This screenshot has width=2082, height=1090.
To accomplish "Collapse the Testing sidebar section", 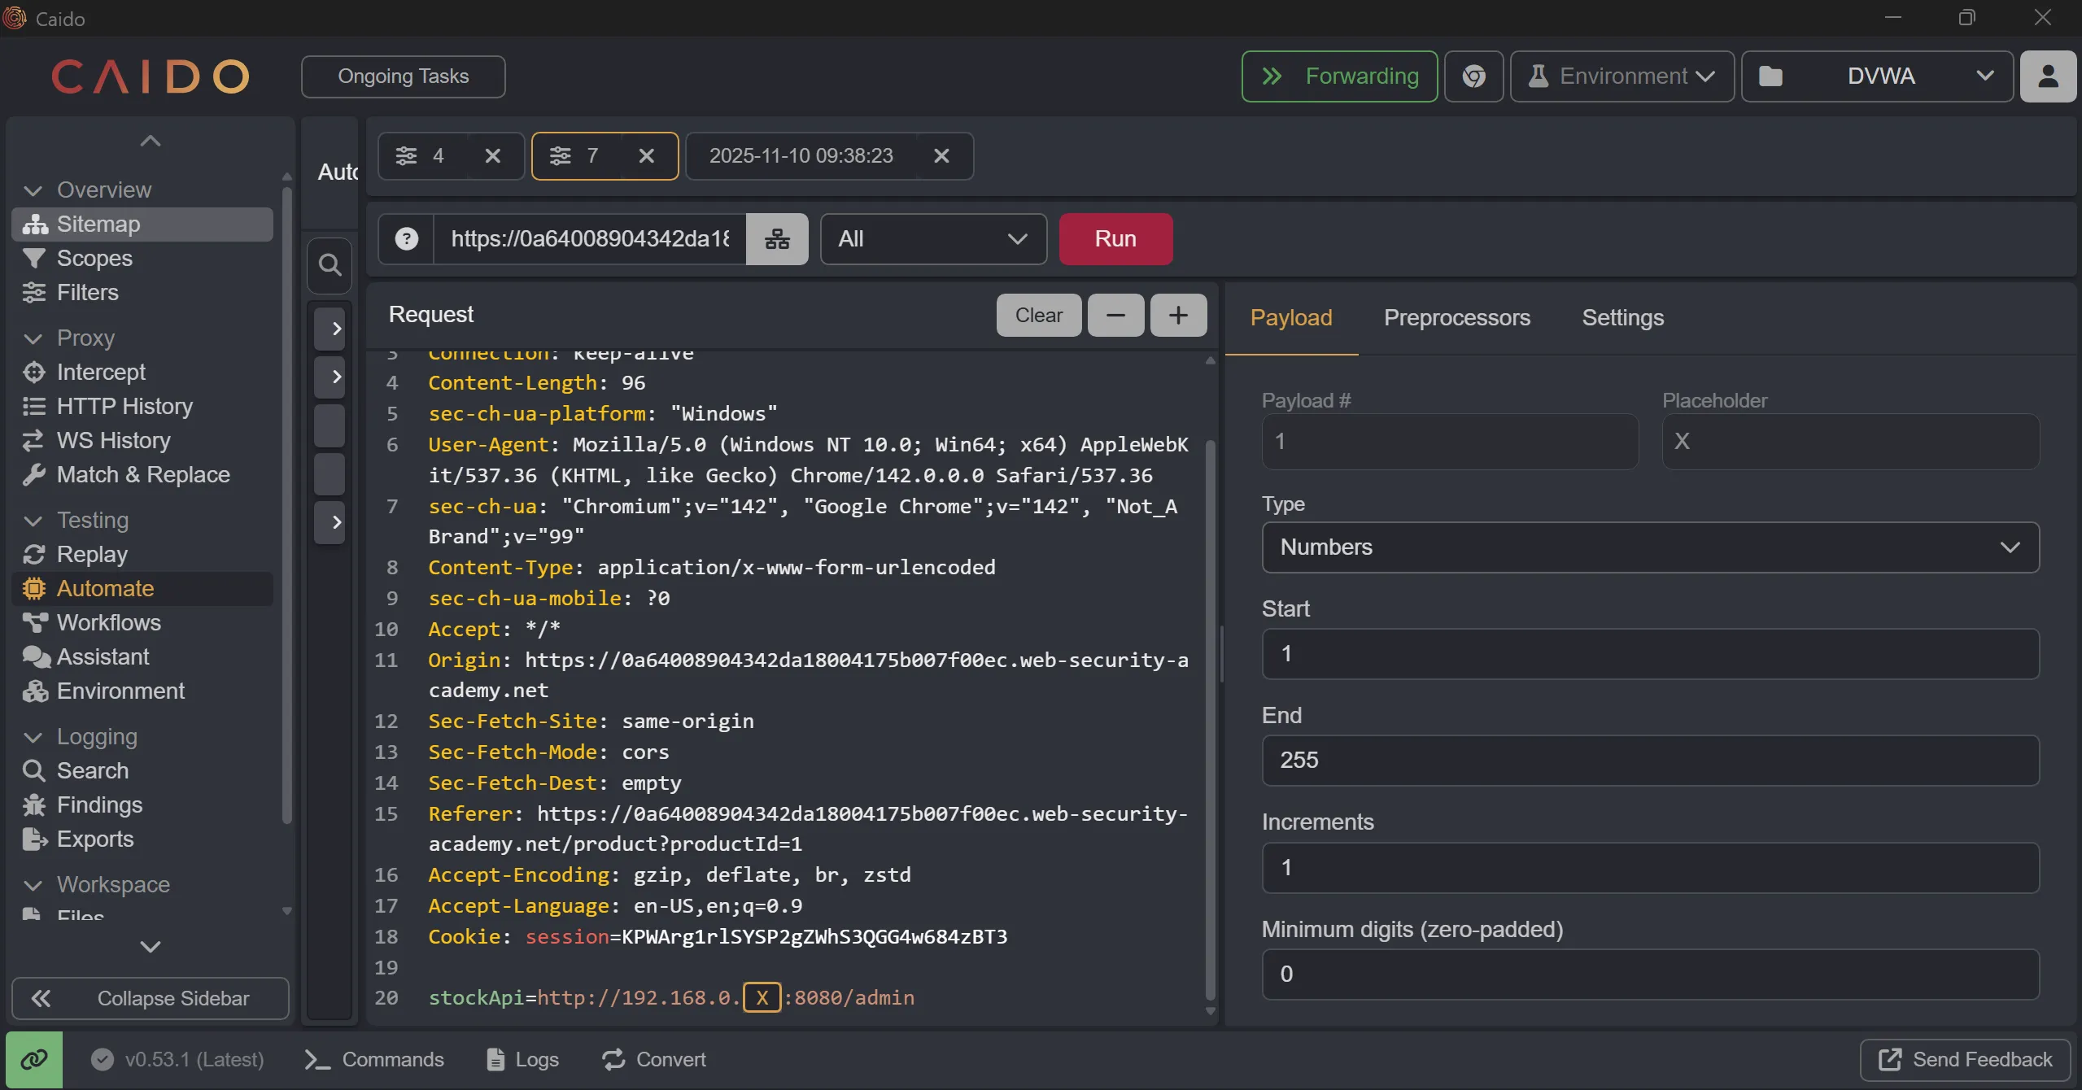I will (33, 521).
